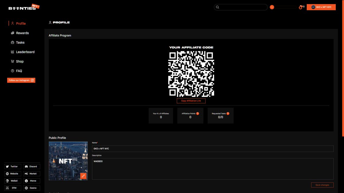Image resolution: width=344 pixels, height=193 pixels.
Task: Open the GKD x NFT NYC account button
Action: 321,7
